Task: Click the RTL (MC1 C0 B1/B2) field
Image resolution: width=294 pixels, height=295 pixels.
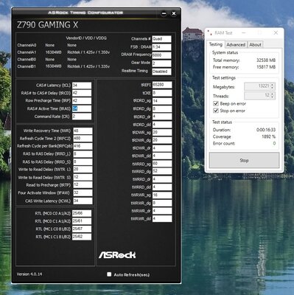Action: [x=82, y=229]
